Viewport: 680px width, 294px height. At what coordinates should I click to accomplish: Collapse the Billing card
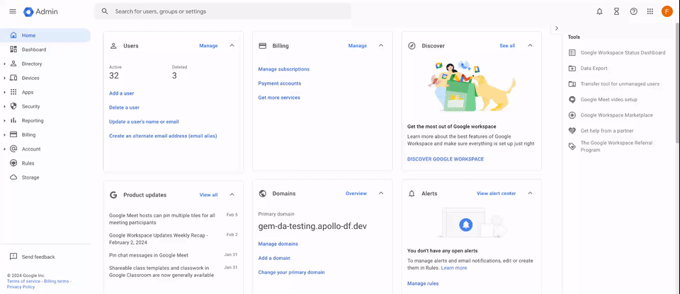(x=381, y=45)
